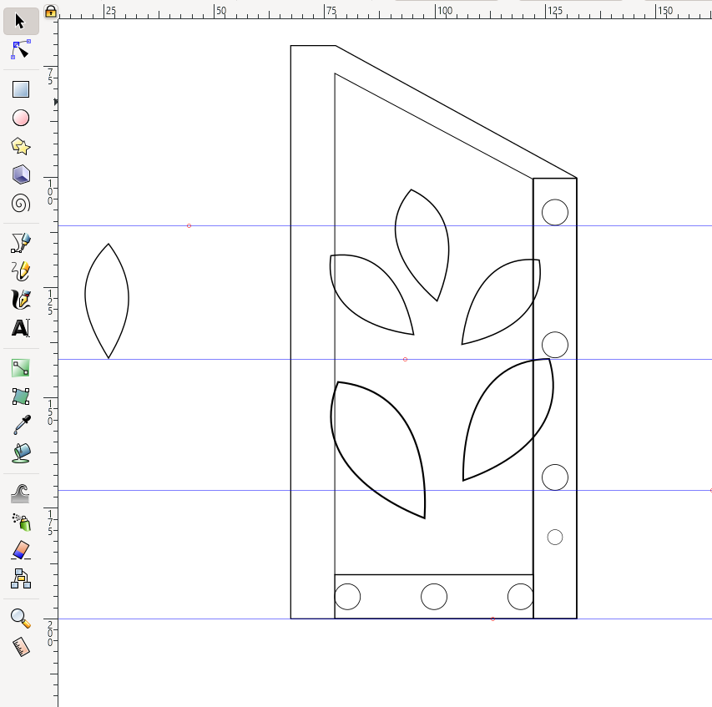Image resolution: width=712 pixels, height=707 pixels.
Task: Toggle the guide lock padlock above the ruler
Action: tap(51, 11)
